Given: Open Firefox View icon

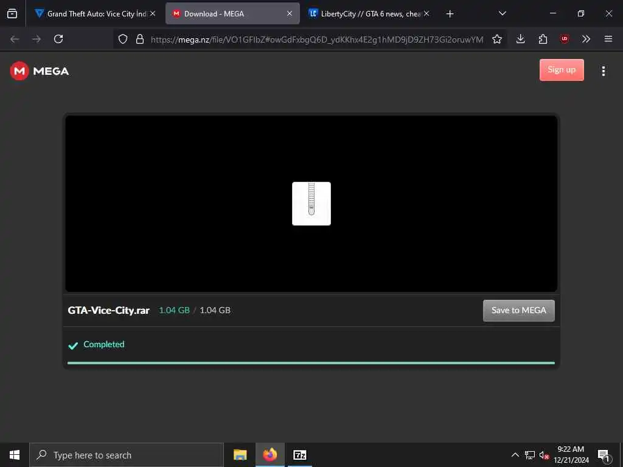Looking at the screenshot, I should coord(12,14).
